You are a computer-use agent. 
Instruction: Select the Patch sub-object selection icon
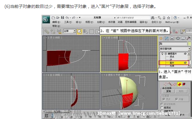point(180,84)
